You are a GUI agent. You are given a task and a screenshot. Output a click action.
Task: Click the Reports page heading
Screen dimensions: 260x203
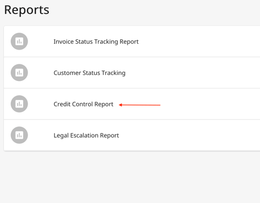pyautogui.click(x=26, y=10)
